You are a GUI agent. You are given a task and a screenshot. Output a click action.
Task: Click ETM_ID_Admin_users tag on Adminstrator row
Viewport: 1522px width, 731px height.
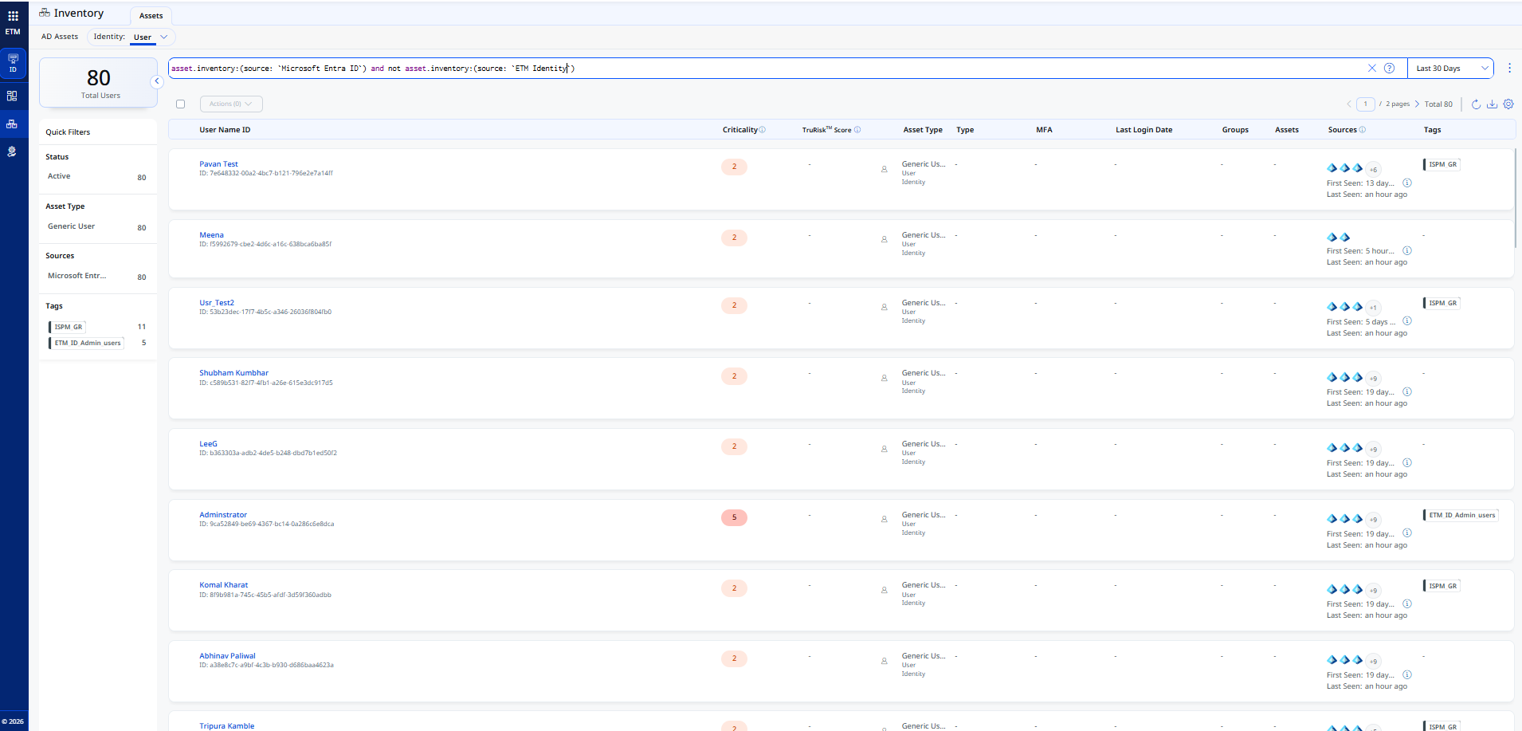1461,515
